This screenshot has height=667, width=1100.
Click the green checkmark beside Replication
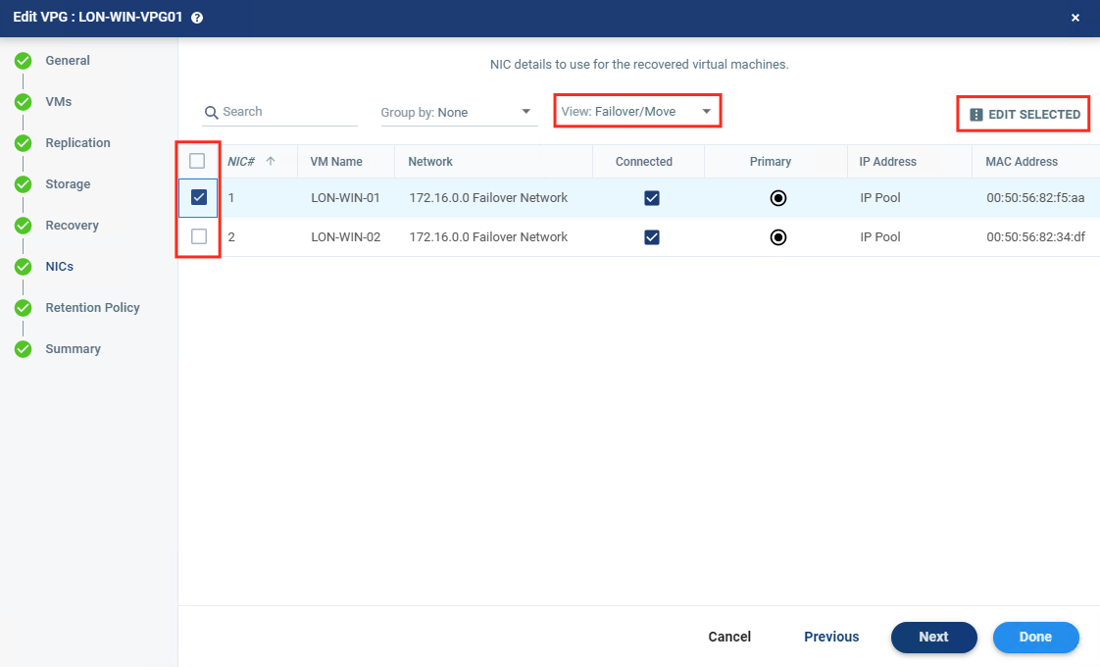(24, 143)
